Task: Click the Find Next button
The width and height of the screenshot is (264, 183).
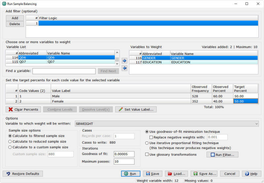Action: [x=109, y=71]
